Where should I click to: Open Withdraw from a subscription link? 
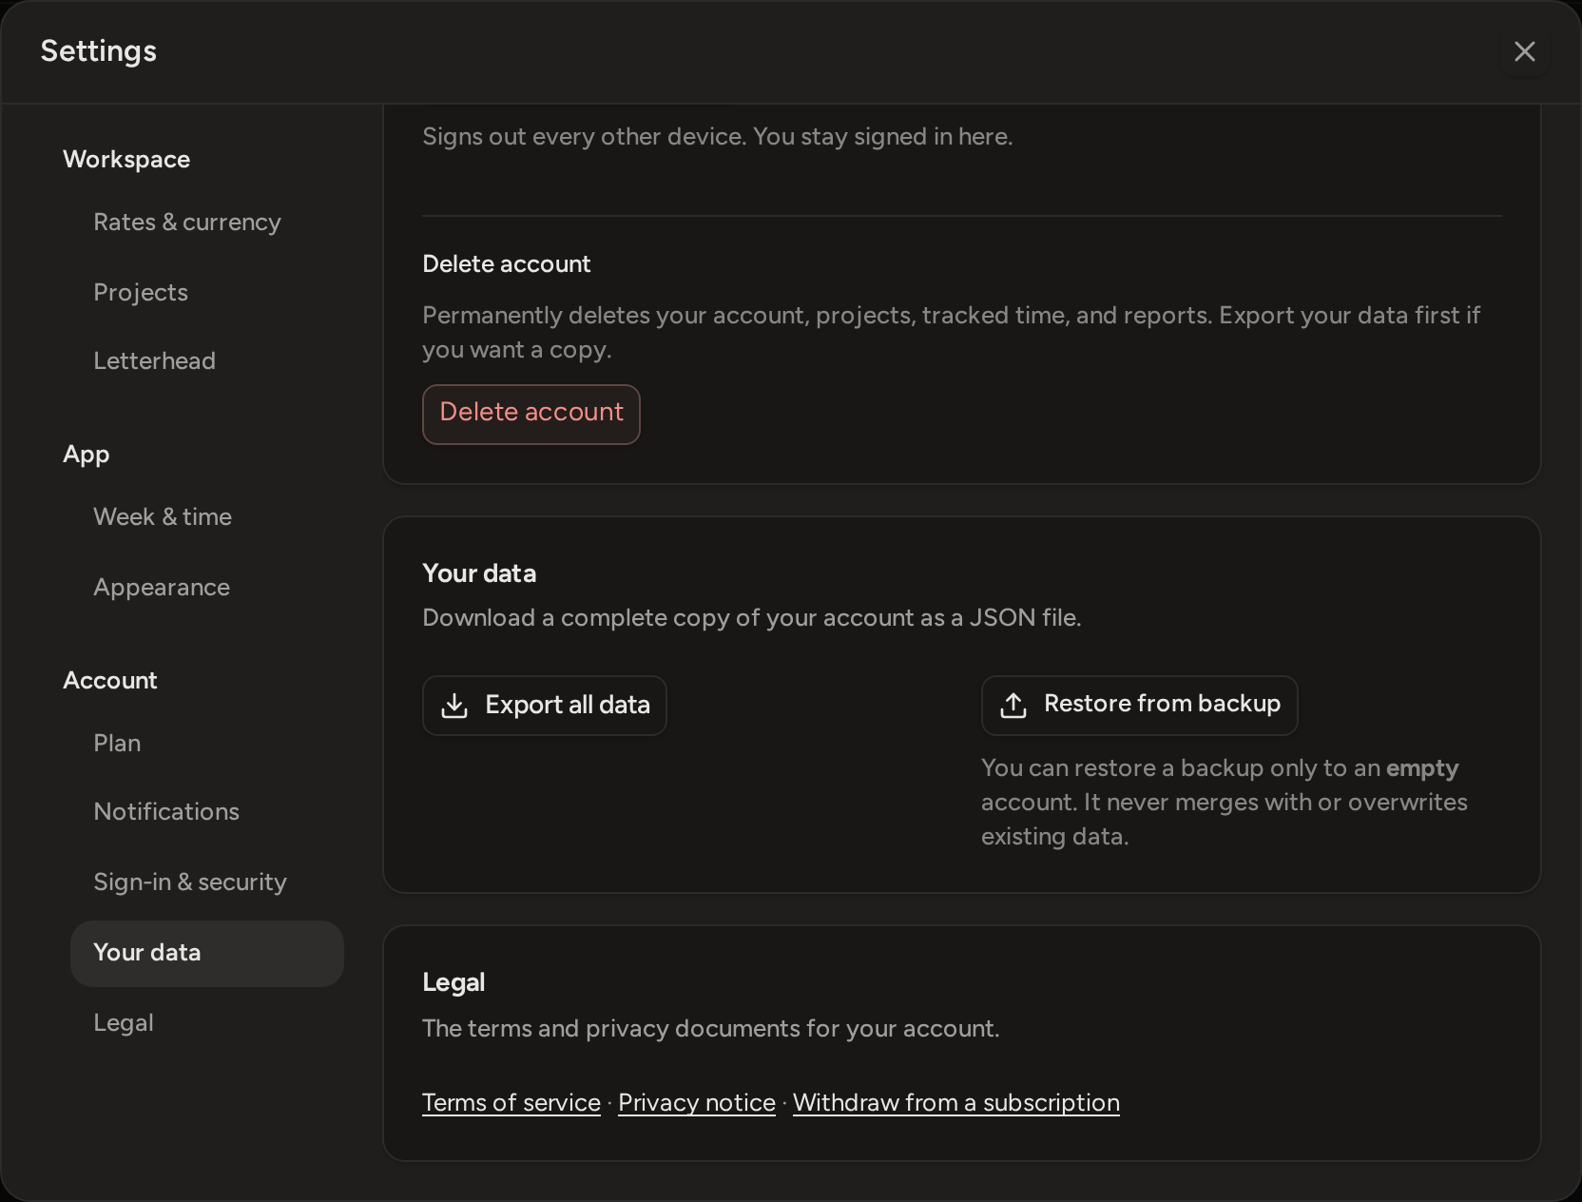pos(956,1103)
